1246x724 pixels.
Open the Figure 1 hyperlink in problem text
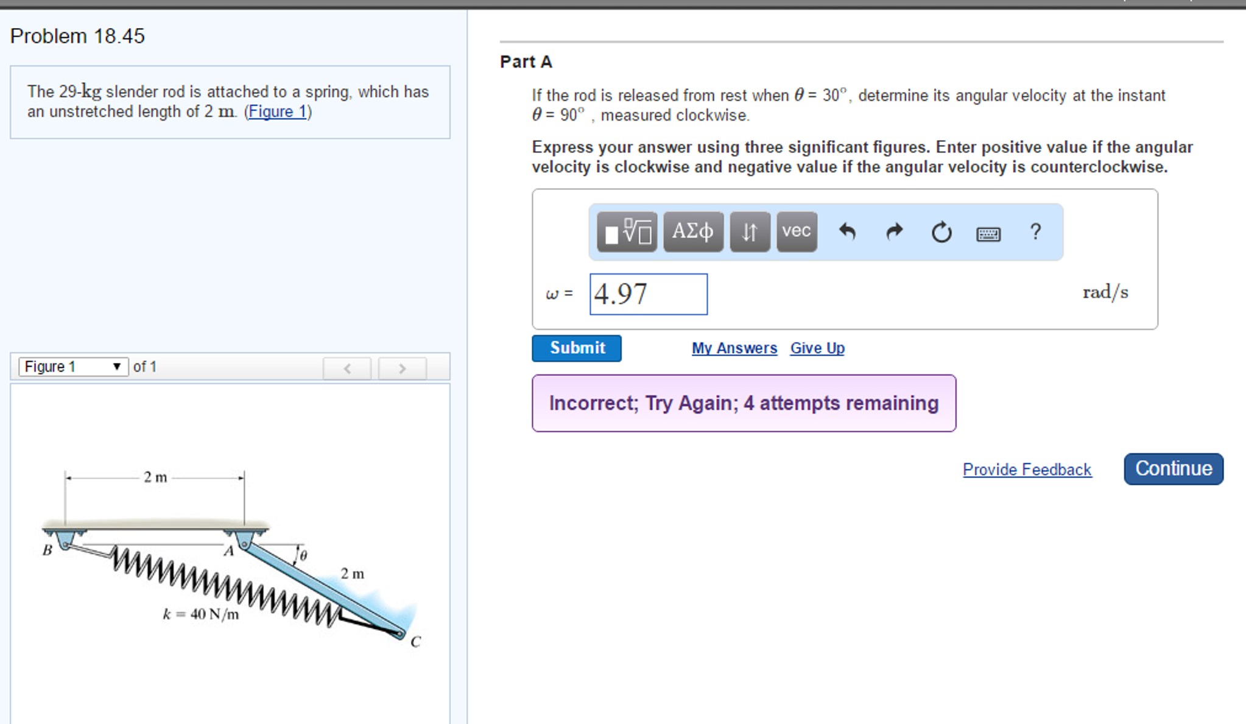point(278,112)
